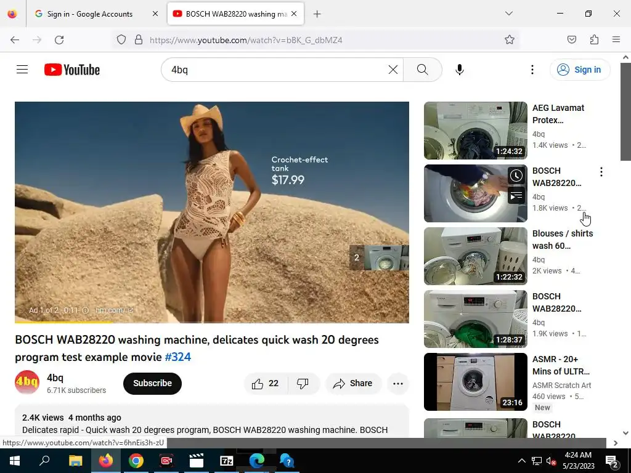Viewport: 631px width, 473px height.
Task: Open Firefox application menu
Action: pyautogui.click(x=616, y=39)
